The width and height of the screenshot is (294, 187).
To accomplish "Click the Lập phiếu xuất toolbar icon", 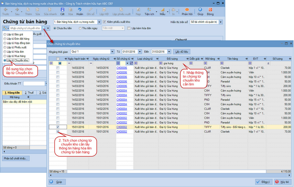I will (121, 10).
